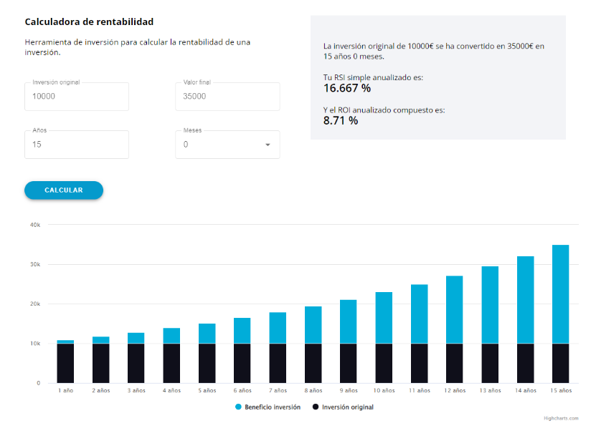Click the dropdown arrow in Meses field
The image size is (591, 441).
268,145
